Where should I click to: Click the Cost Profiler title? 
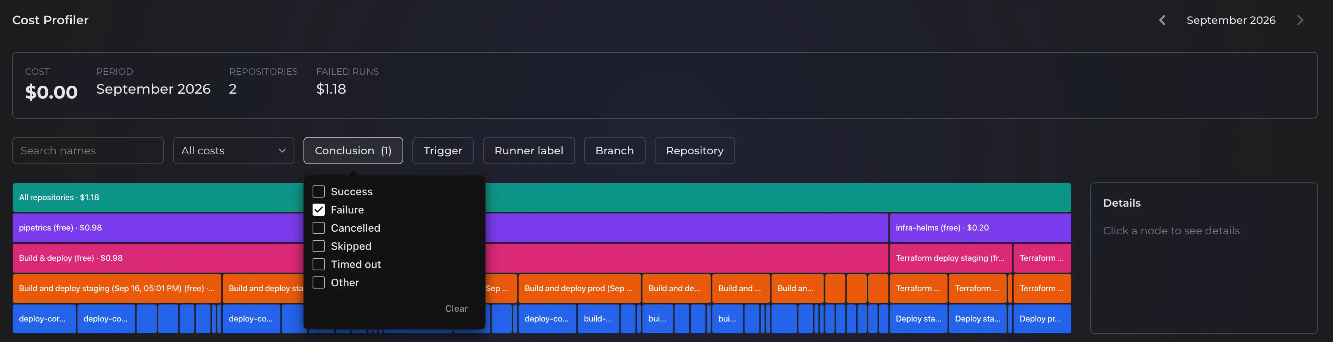(50, 20)
